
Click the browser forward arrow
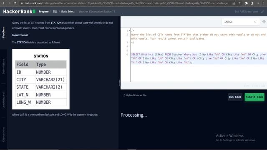point(9,3)
